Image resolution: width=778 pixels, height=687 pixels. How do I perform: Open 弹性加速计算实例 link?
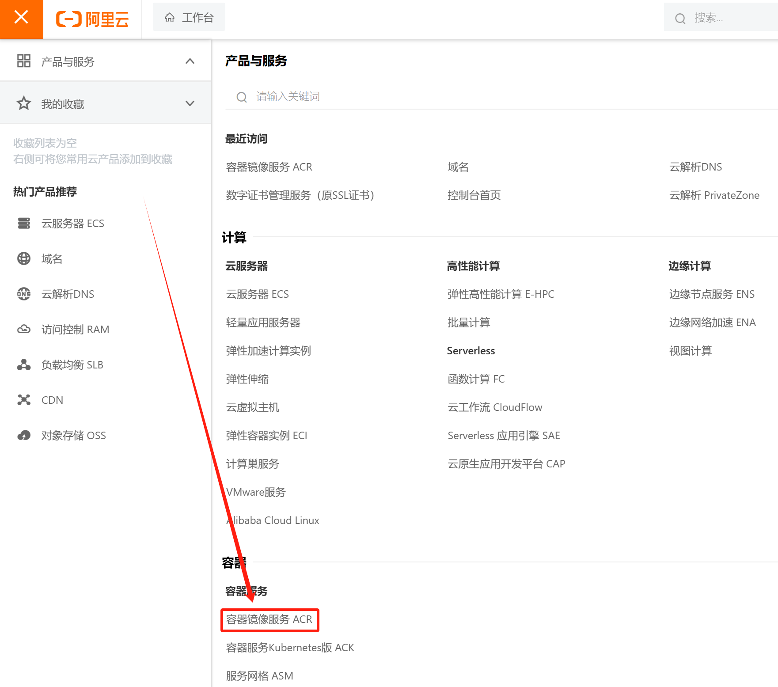point(269,351)
